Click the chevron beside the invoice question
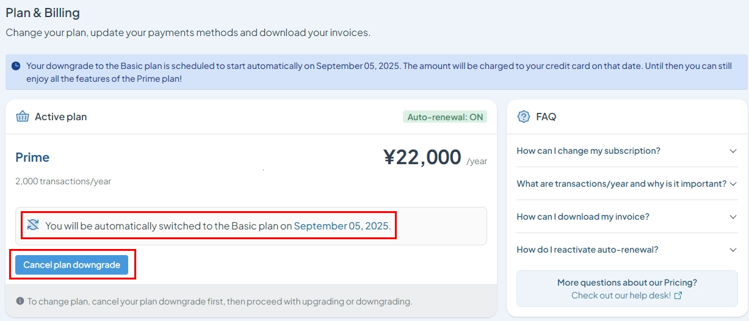Viewport: 749px width, 321px height. coord(733,217)
